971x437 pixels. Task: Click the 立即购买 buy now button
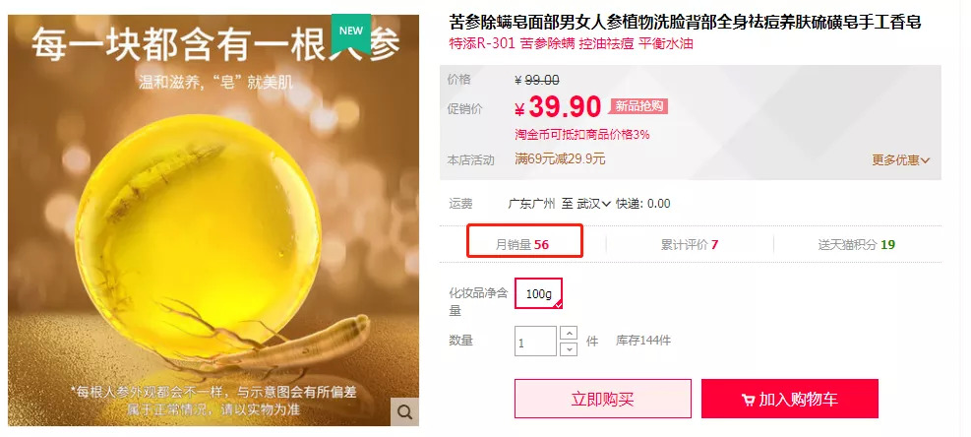[x=602, y=399]
